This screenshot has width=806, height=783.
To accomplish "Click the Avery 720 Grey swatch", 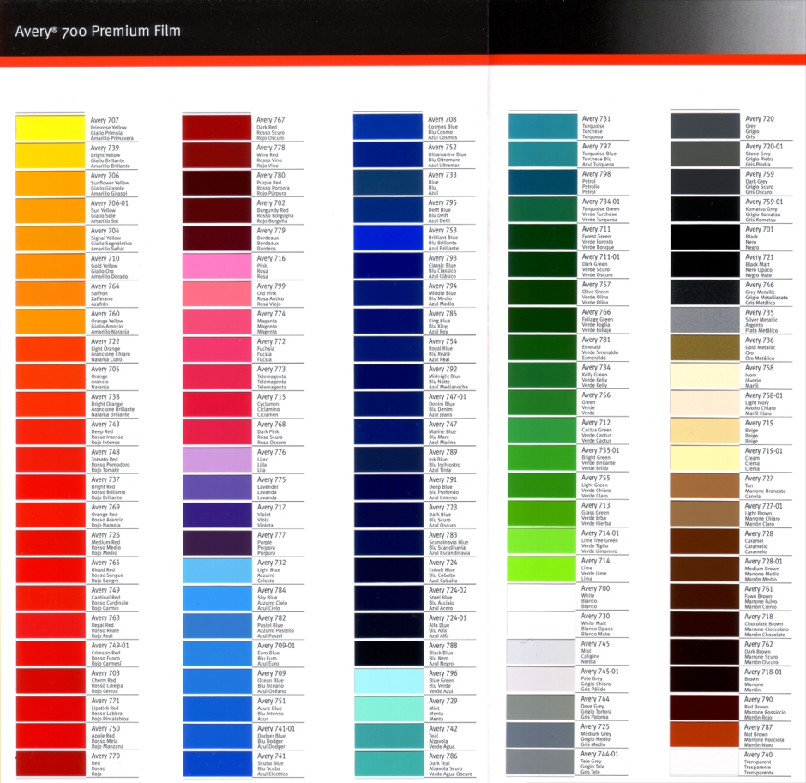I will click(704, 125).
